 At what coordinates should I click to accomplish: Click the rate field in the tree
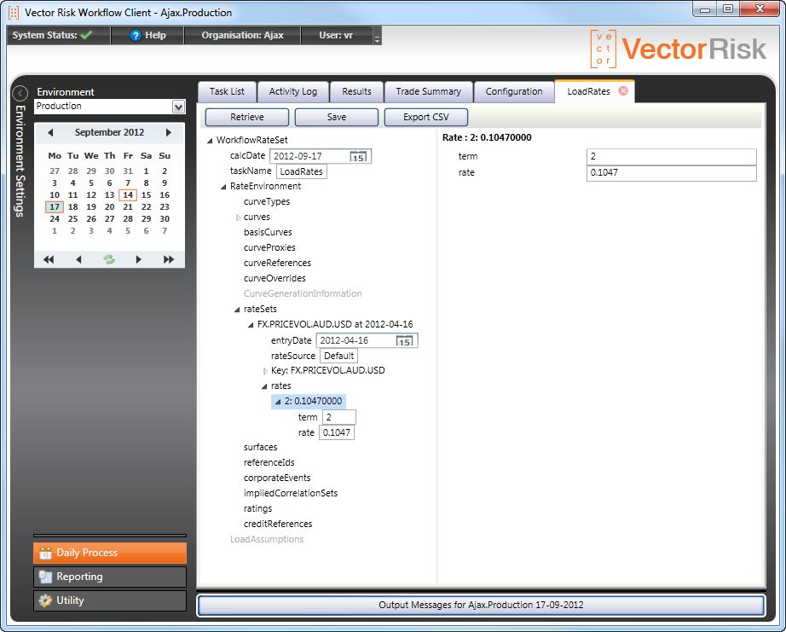coord(337,433)
